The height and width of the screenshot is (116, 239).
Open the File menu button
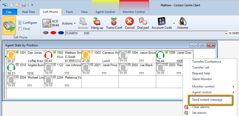click(x=9, y=12)
